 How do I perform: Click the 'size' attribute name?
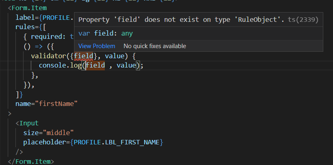[31, 133]
